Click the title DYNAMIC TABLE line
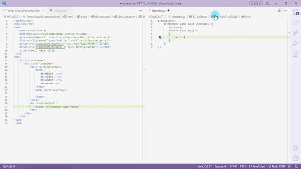The height and width of the screenshot is (169, 301). click(x=38, y=51)
